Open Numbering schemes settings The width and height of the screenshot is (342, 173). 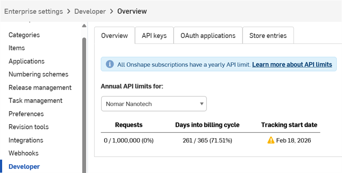(x=38, y=74)
